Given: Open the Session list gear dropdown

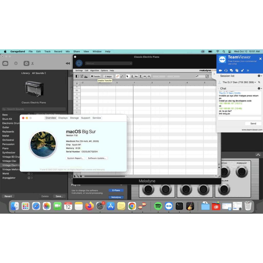Looking at the screenshot, I should (x=260, y=76).
